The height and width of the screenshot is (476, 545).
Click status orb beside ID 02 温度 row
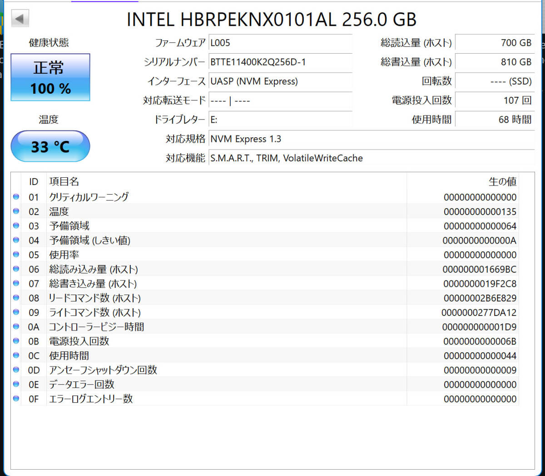16,211
